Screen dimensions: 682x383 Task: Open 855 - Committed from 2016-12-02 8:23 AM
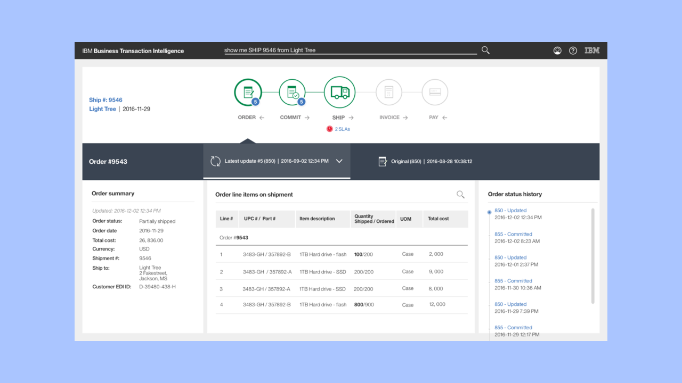pos(513,234)
